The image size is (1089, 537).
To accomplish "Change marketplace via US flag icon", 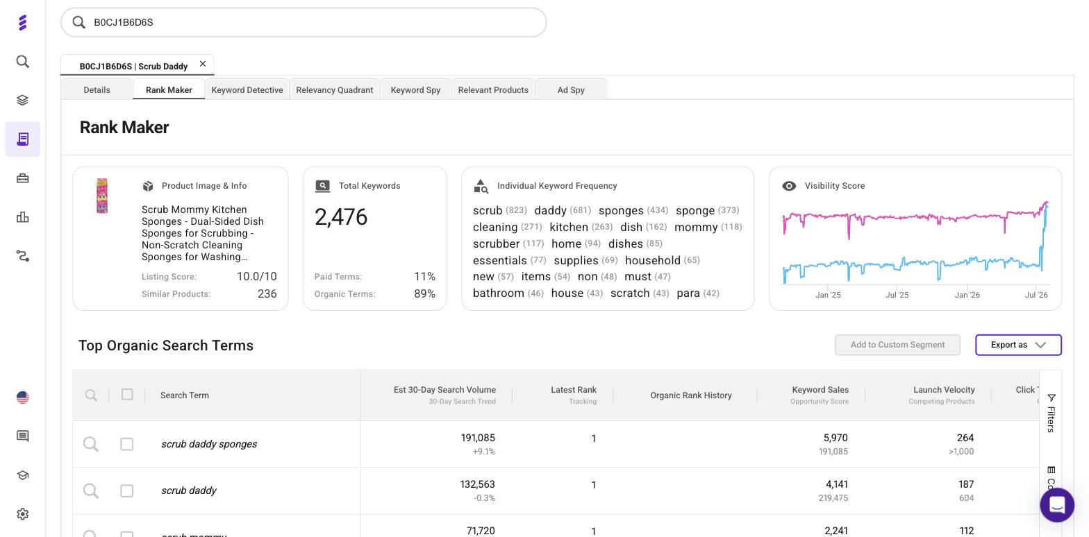I will (x=22, y=398).
